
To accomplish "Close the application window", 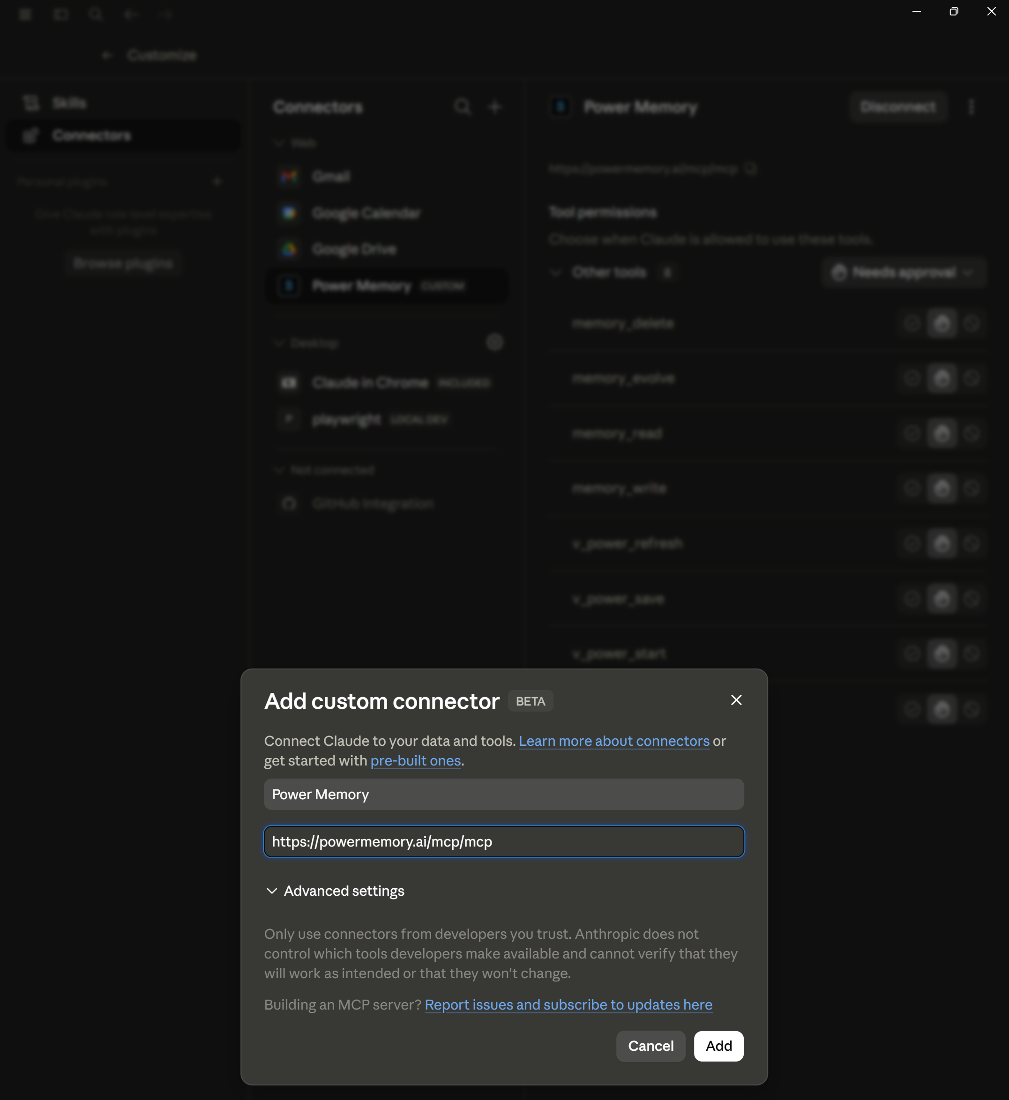I will coord(991,11).
